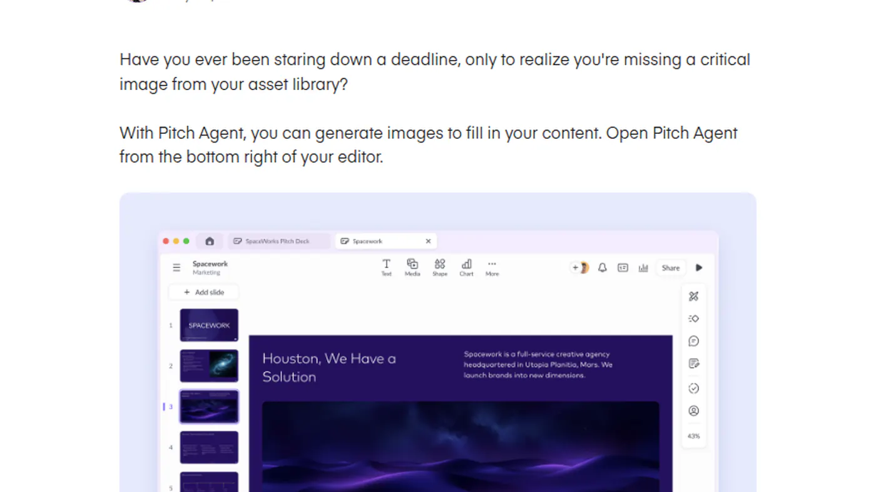Open the speaker notes card icon

click(x=623, y=268)
